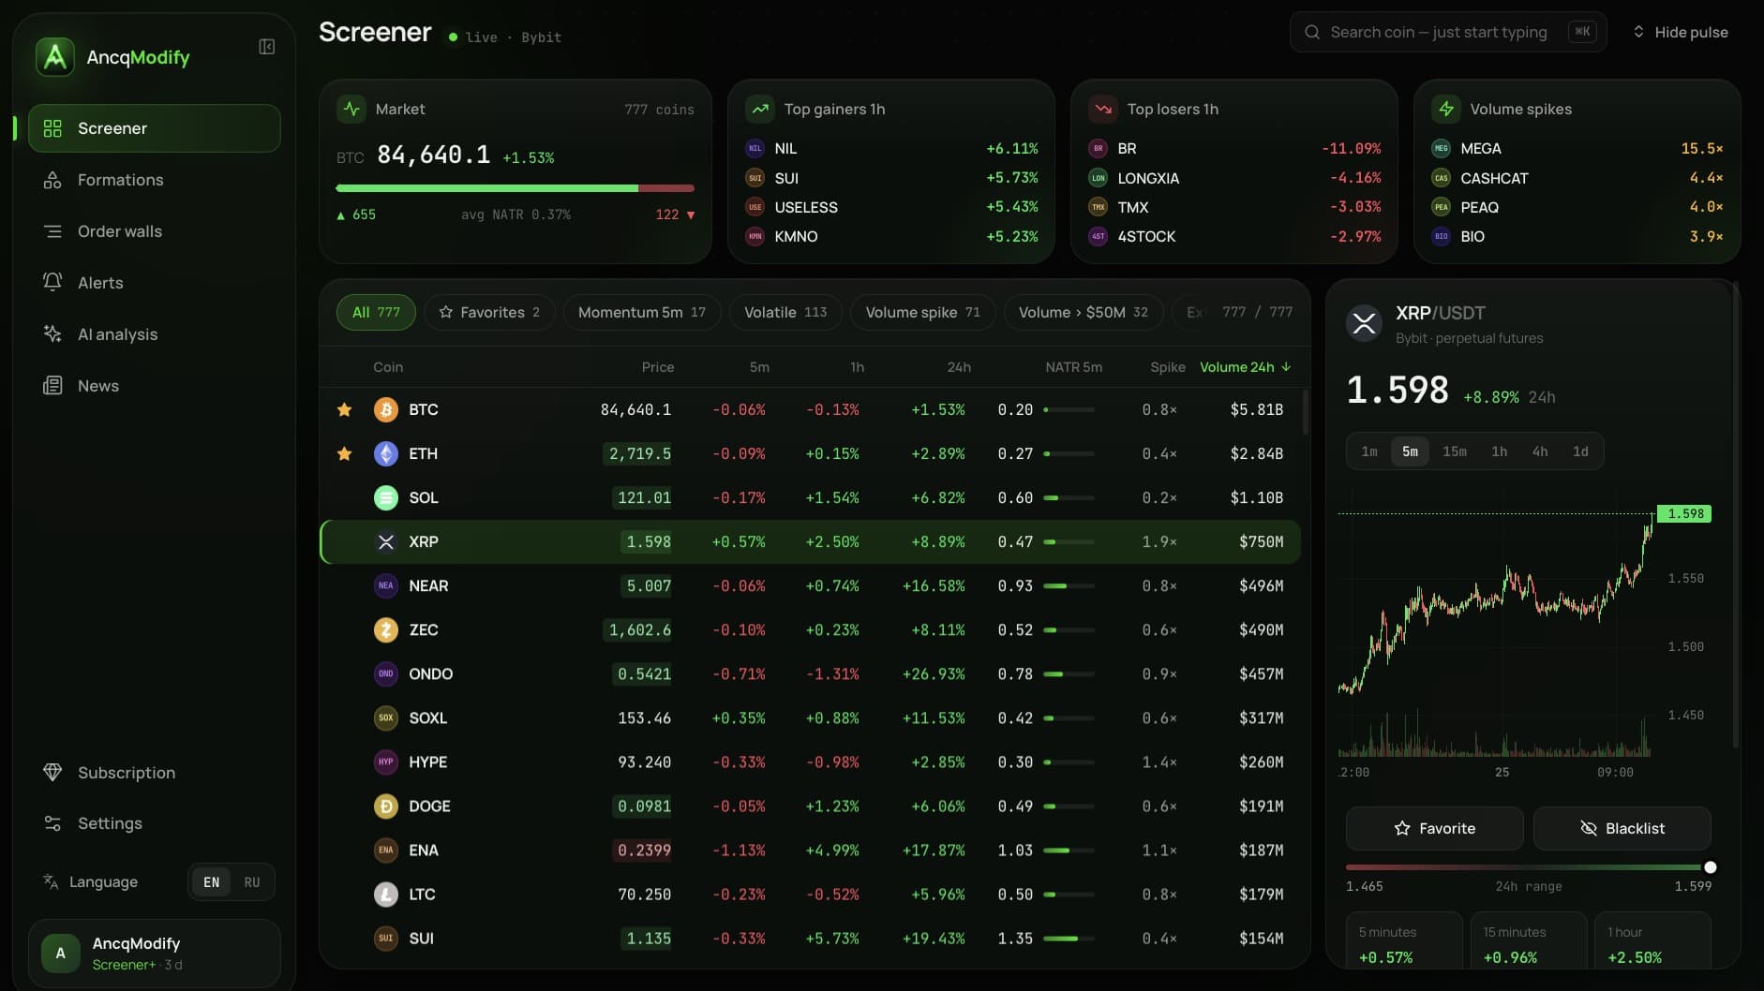Switch language to EN

pyautogui.click(x=212, y=882)
